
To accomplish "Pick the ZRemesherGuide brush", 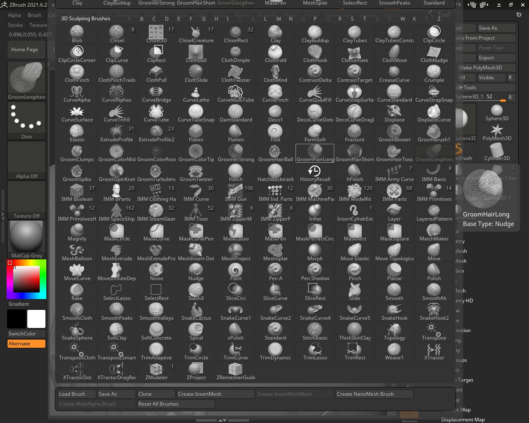I will [x=236, y=371].
